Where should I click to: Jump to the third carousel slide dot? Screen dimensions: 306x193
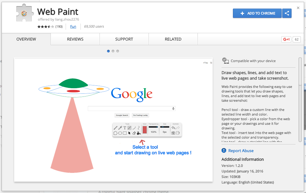coord(118,51)
